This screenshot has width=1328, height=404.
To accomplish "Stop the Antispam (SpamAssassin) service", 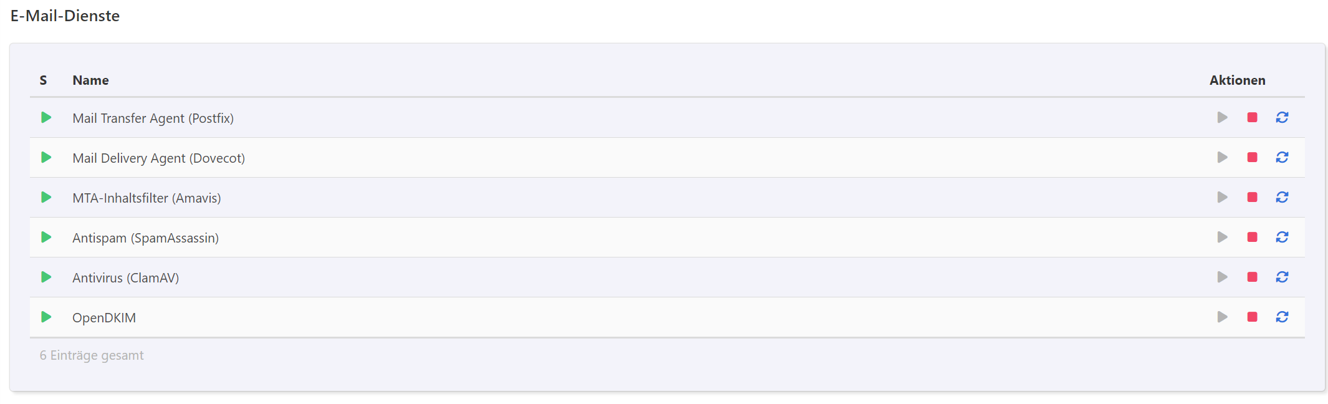I will coord(1252,238).
